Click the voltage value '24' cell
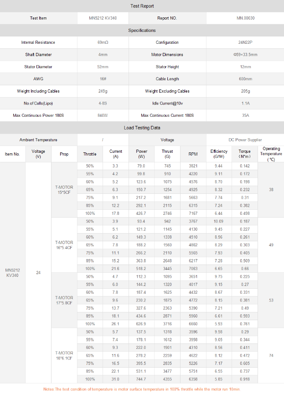 point(38,273)
